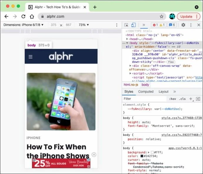The height and width of the screenshot is (174, 203).
Task: Click the #242734 color swatch
Action: 142,156
